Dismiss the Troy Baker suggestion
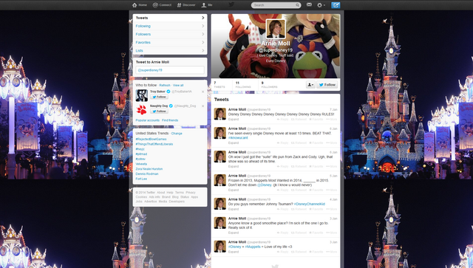Viewport: 473px width, 268px height. coord(203,92)
